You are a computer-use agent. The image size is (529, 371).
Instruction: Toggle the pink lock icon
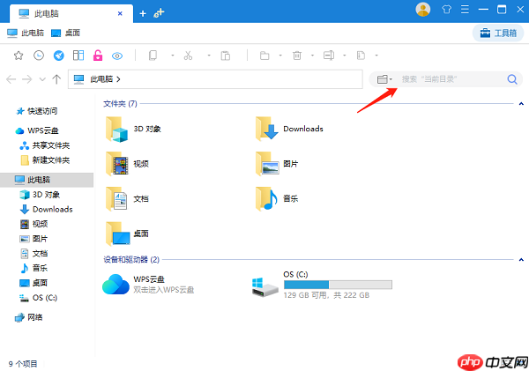tap(98, 56)
